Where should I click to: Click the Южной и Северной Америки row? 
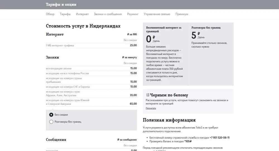tap(91, 102)
